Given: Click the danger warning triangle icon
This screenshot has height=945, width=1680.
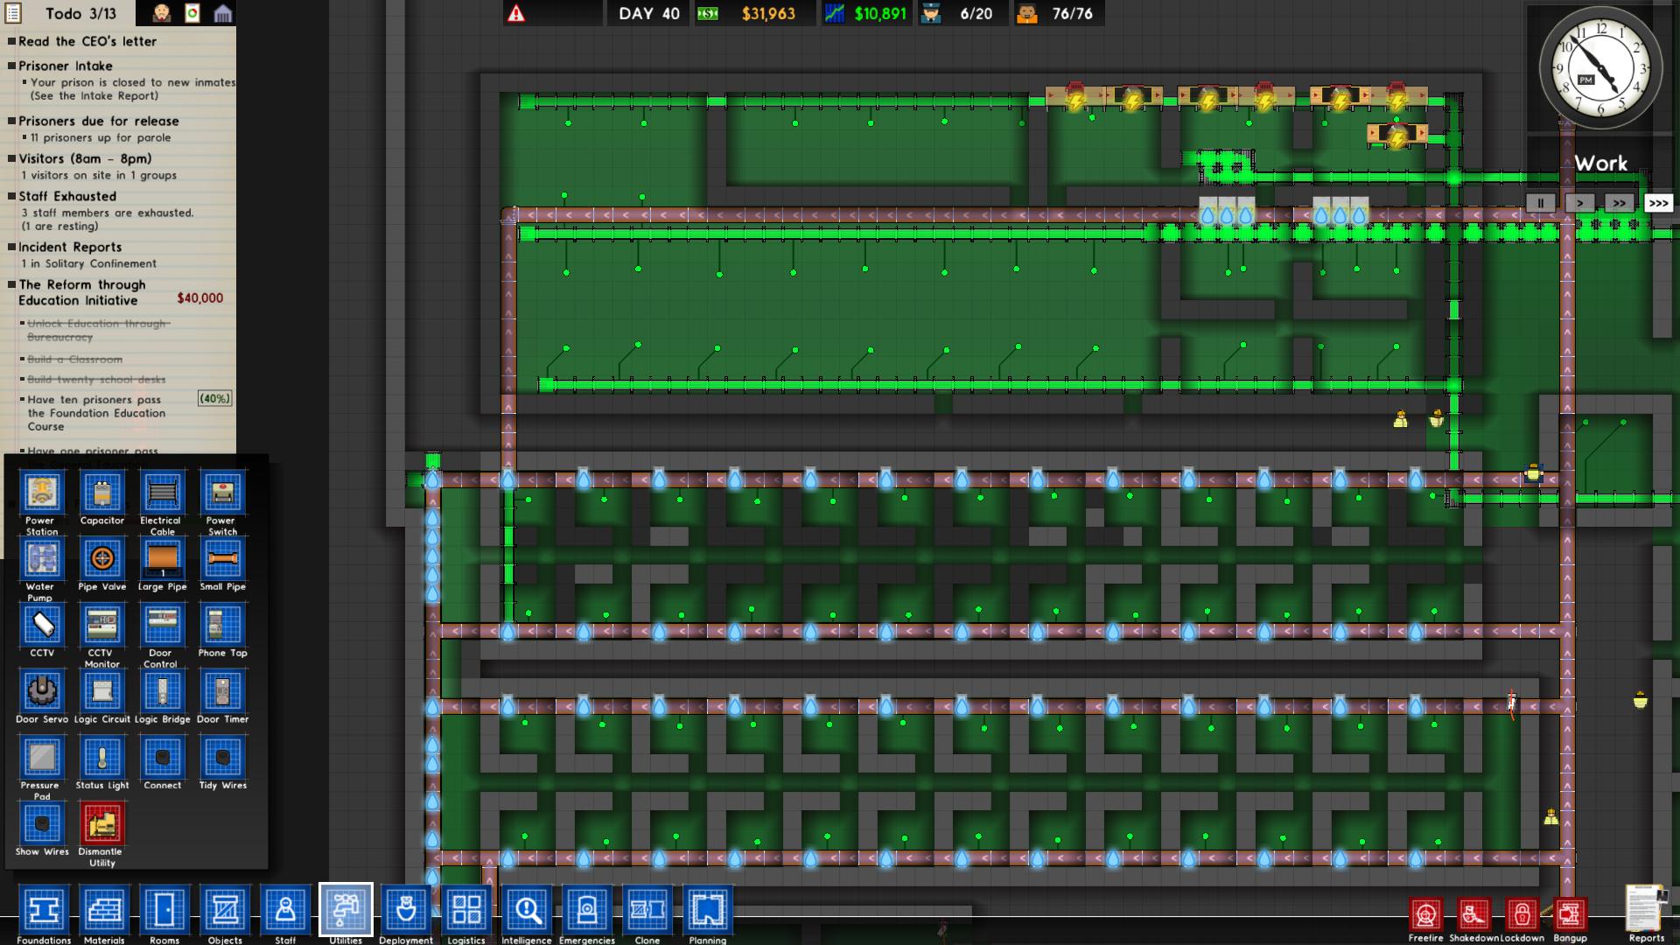Looking at the screenshot, I should [516, 13].
